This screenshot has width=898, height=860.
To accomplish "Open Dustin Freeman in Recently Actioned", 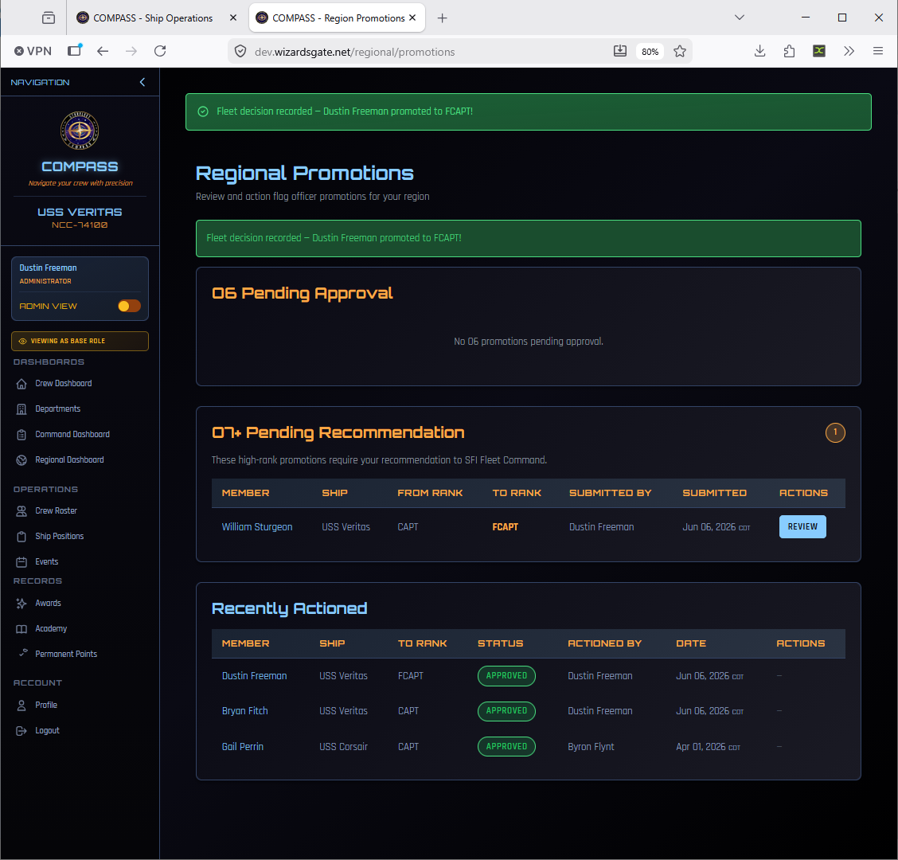I will [254, 675].
